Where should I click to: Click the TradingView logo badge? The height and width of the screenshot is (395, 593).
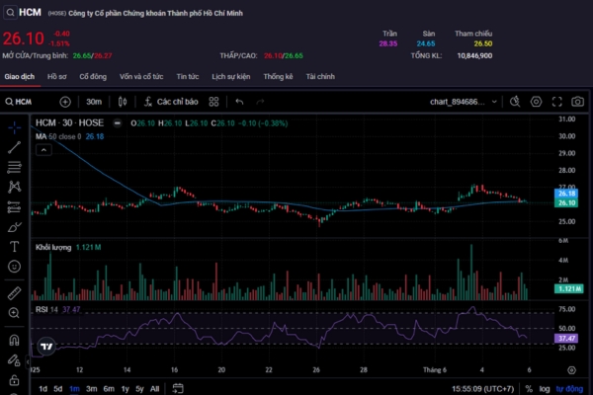tap(46, 347)
